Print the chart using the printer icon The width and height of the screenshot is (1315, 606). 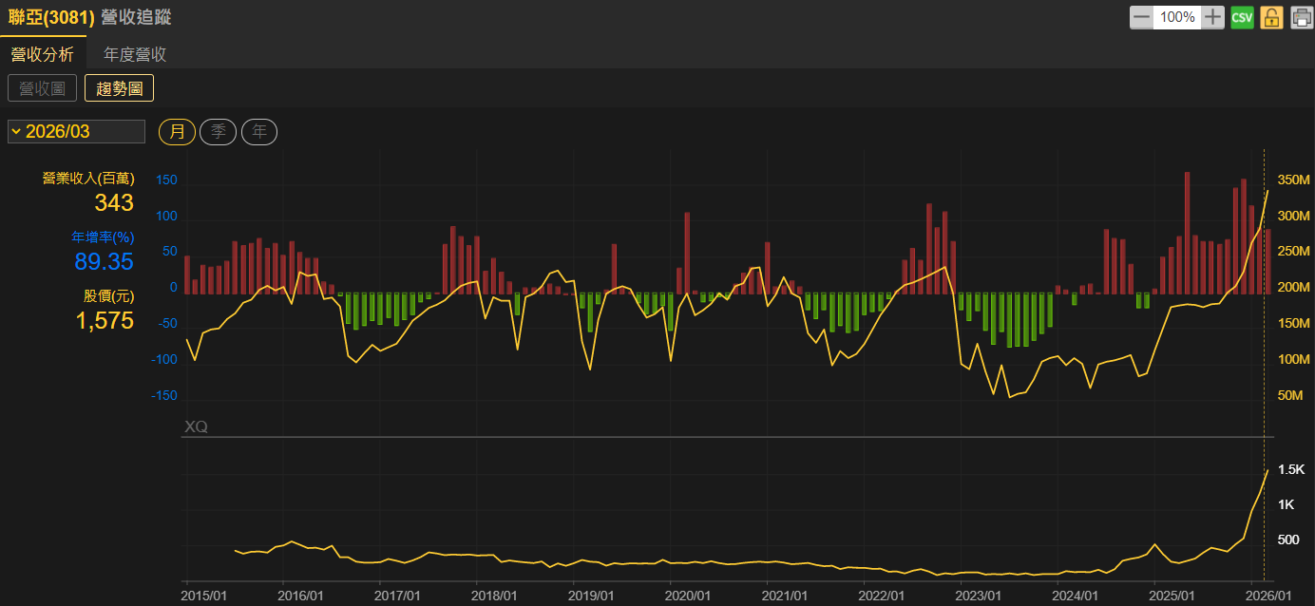pyautogui.click(x=1302, y=17)
